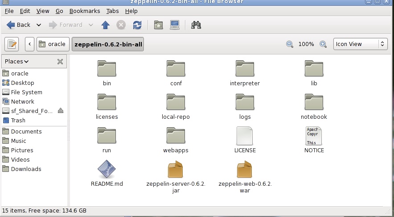Go up to the parent folder

point(106,25)
